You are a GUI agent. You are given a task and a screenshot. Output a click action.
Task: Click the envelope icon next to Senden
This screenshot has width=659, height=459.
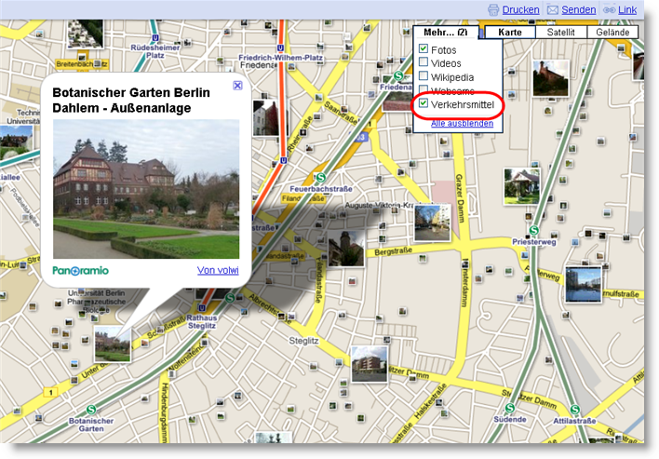[553, 9]
